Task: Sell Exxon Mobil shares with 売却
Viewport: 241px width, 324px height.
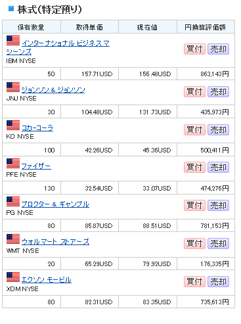Action: (x=218, y=282)
